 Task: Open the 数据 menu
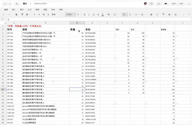[x=37, y=10]
